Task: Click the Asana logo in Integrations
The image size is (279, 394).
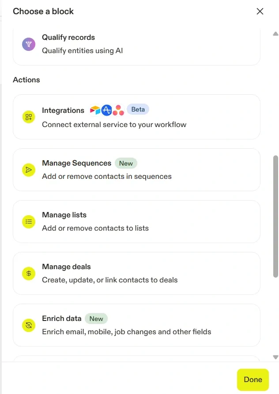Action: (118, 110)
